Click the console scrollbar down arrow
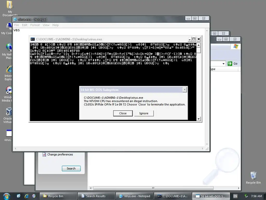The width and height of the screenshot is (266, 200). pos(198,119)
